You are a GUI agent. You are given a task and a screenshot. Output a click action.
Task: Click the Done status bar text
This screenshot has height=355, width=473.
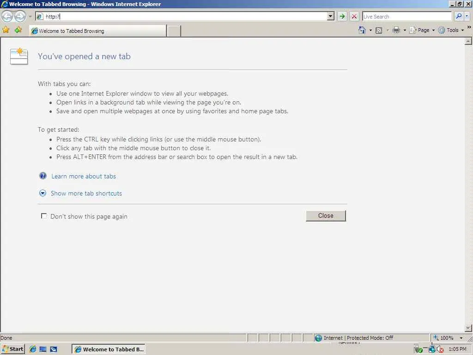(6, 338)
